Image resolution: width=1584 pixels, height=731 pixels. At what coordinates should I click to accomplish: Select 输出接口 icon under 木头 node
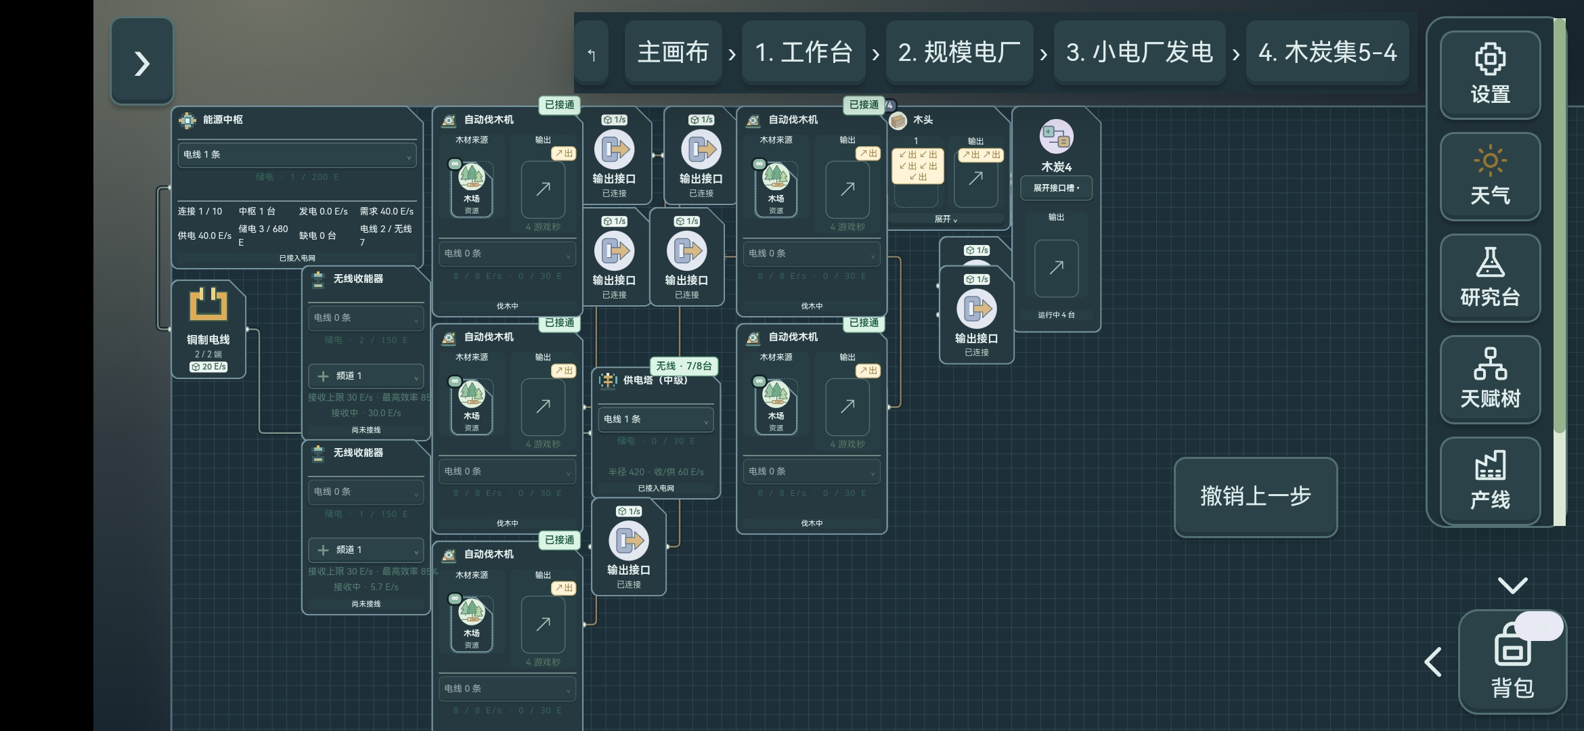click(976, 309)
